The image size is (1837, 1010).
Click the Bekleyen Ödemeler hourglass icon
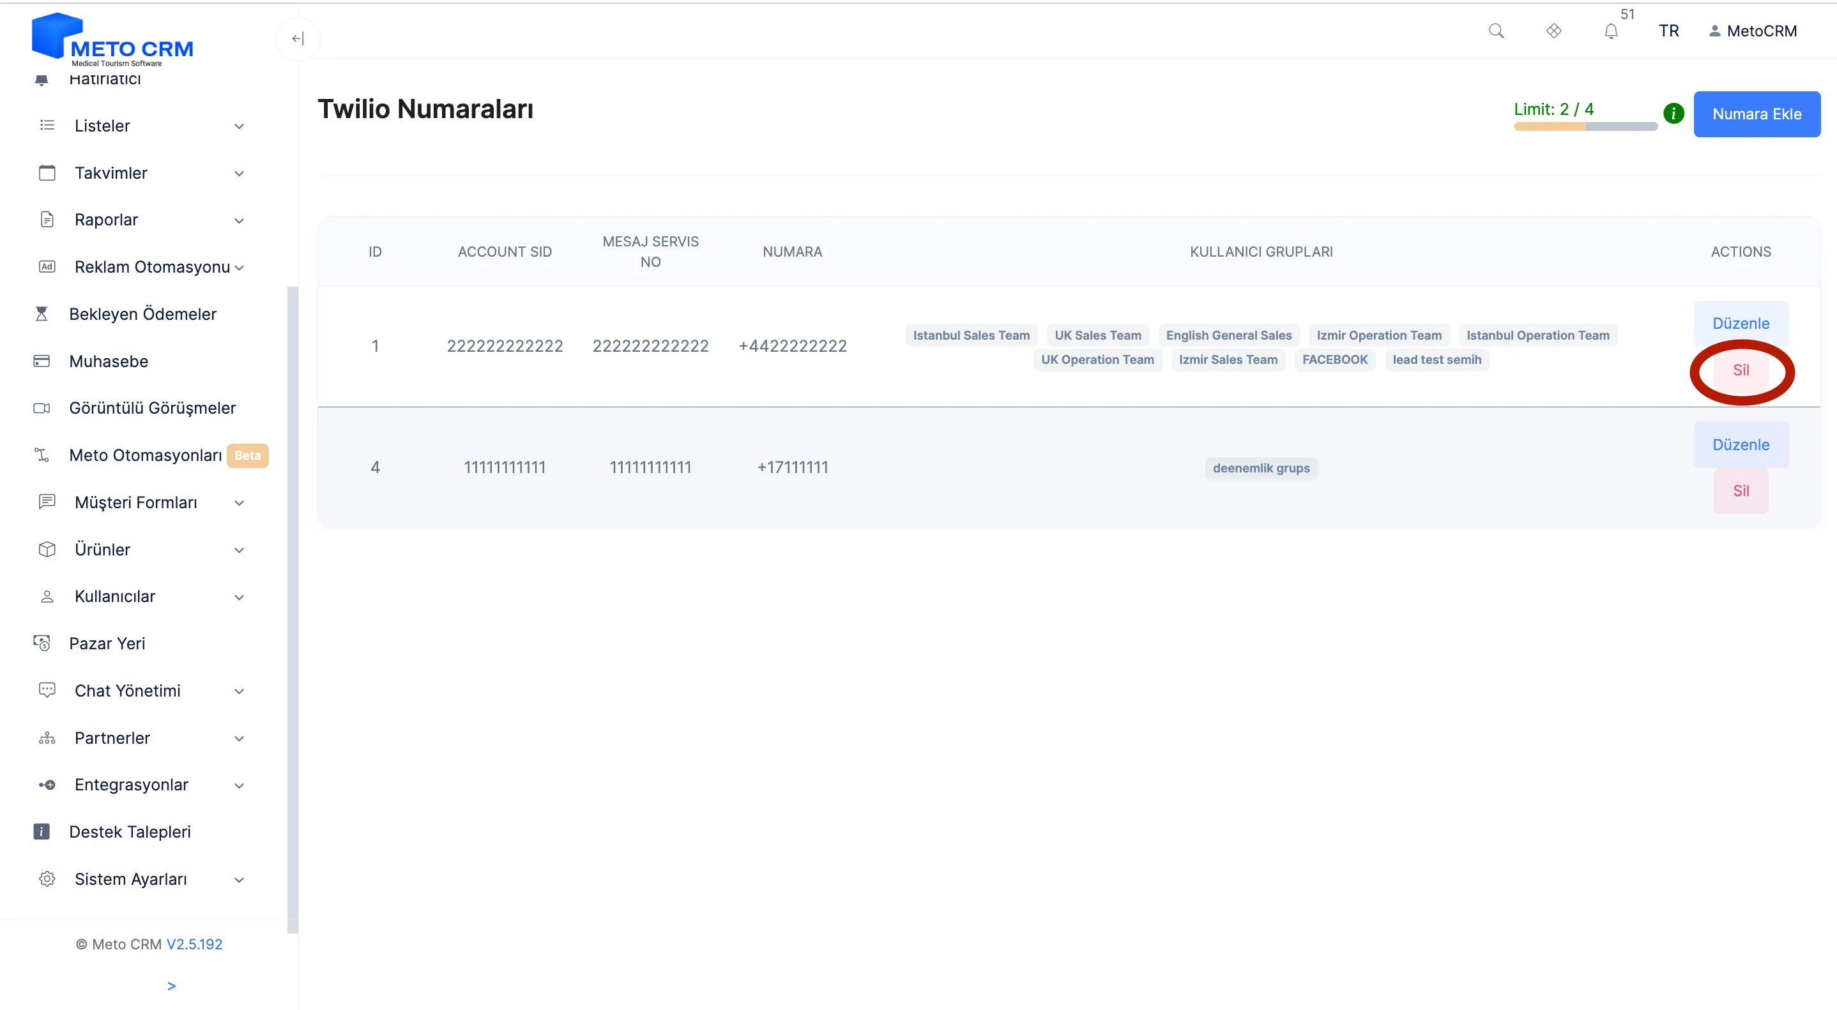click(42, 313)
